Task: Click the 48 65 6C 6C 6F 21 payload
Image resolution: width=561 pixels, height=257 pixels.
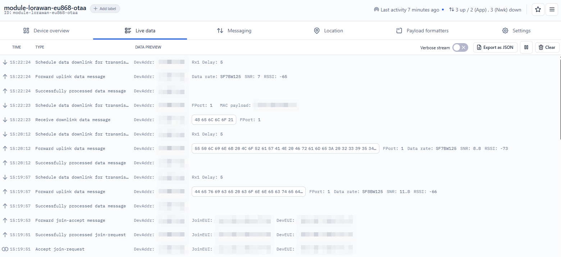Action: tap(214, 120)
